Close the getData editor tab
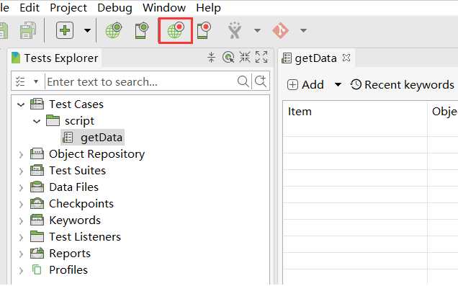 click(346, 58)
